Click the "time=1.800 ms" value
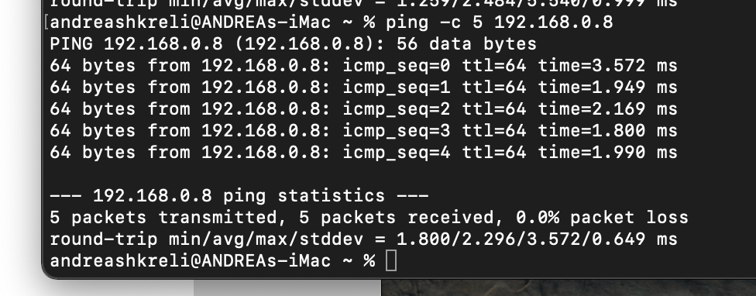 pyautogui.click(x=607, y=131)
